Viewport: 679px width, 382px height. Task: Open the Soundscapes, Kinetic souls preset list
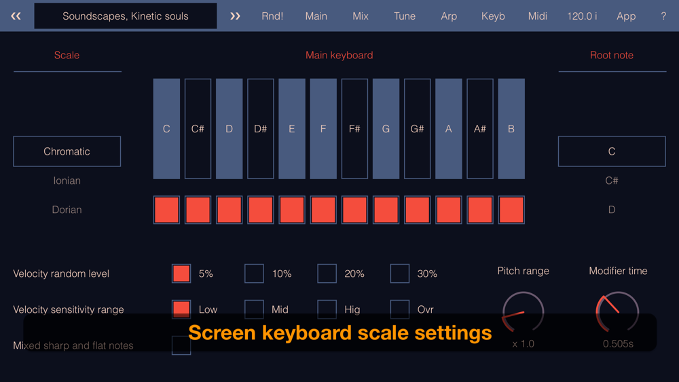(x=126, y=16)
